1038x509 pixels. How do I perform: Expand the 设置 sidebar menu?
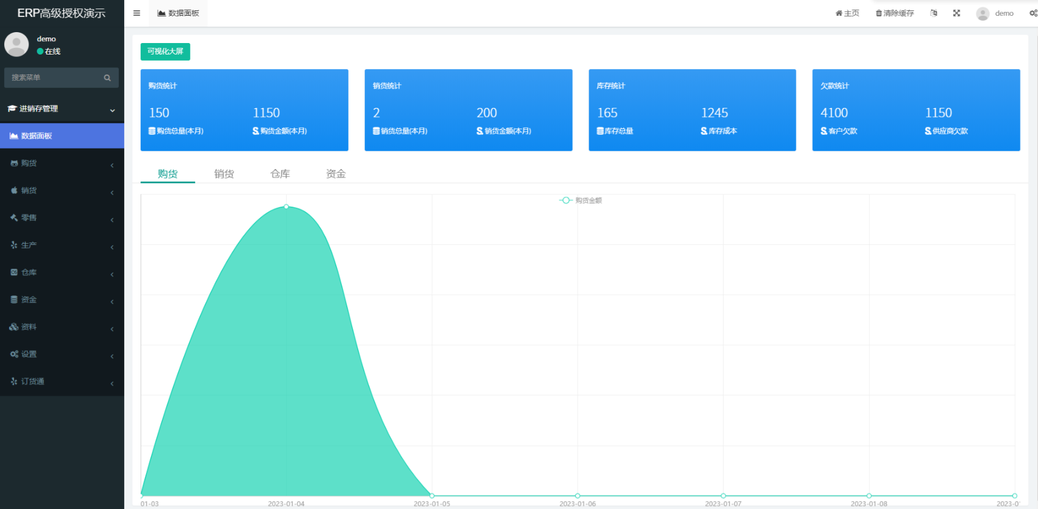(62, 354)
